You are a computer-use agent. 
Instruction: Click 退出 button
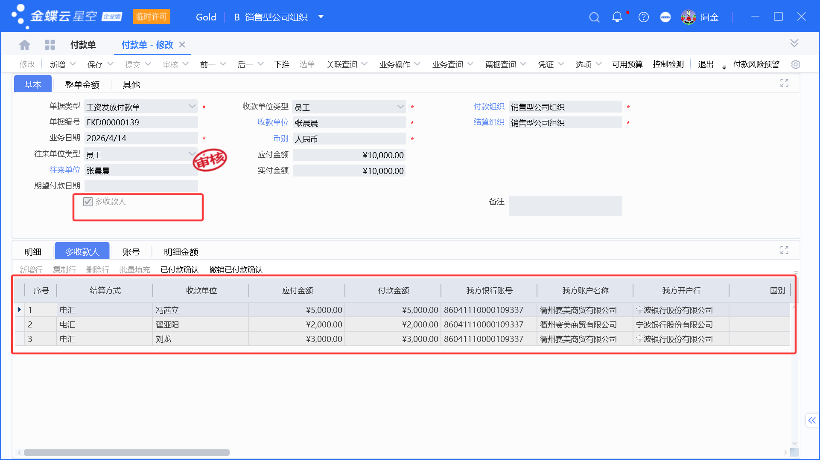point(706,64)
